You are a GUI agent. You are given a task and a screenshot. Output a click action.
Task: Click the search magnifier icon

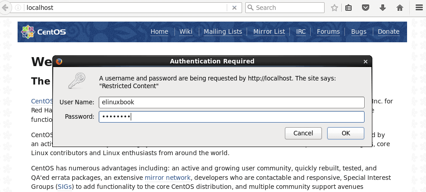click(x=251, y=8)
